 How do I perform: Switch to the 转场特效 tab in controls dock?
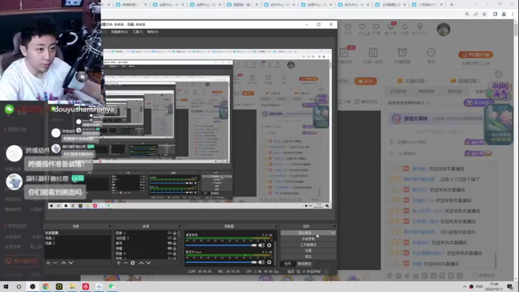coord(304,264)
